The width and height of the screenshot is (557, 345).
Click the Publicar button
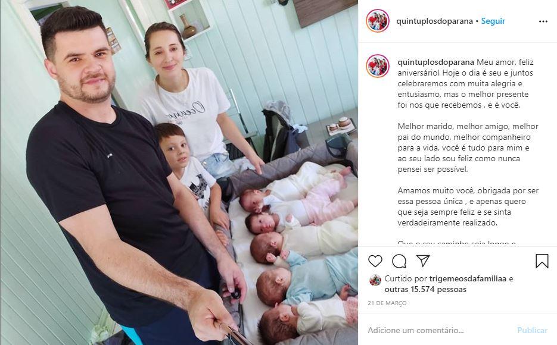532,330
